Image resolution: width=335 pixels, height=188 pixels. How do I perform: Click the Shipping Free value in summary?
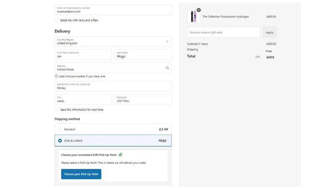pos(268,51)
